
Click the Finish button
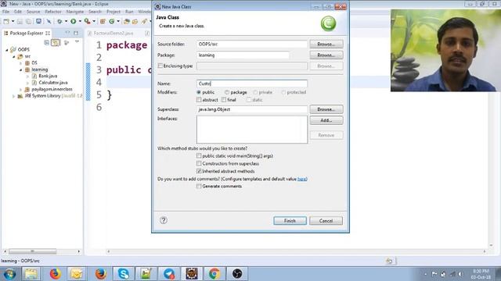point(290,220)
